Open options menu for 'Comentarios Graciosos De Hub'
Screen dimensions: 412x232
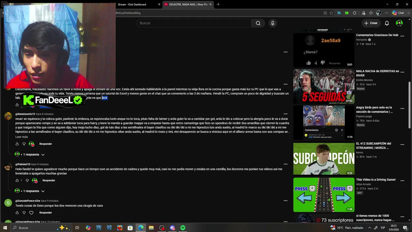point(402,36)
